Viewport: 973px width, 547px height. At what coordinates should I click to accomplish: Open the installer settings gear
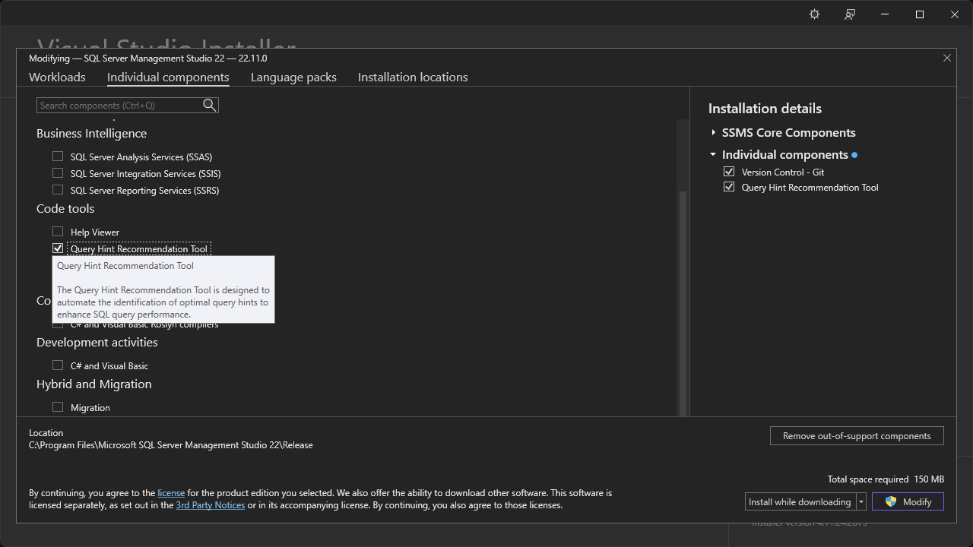814,14
